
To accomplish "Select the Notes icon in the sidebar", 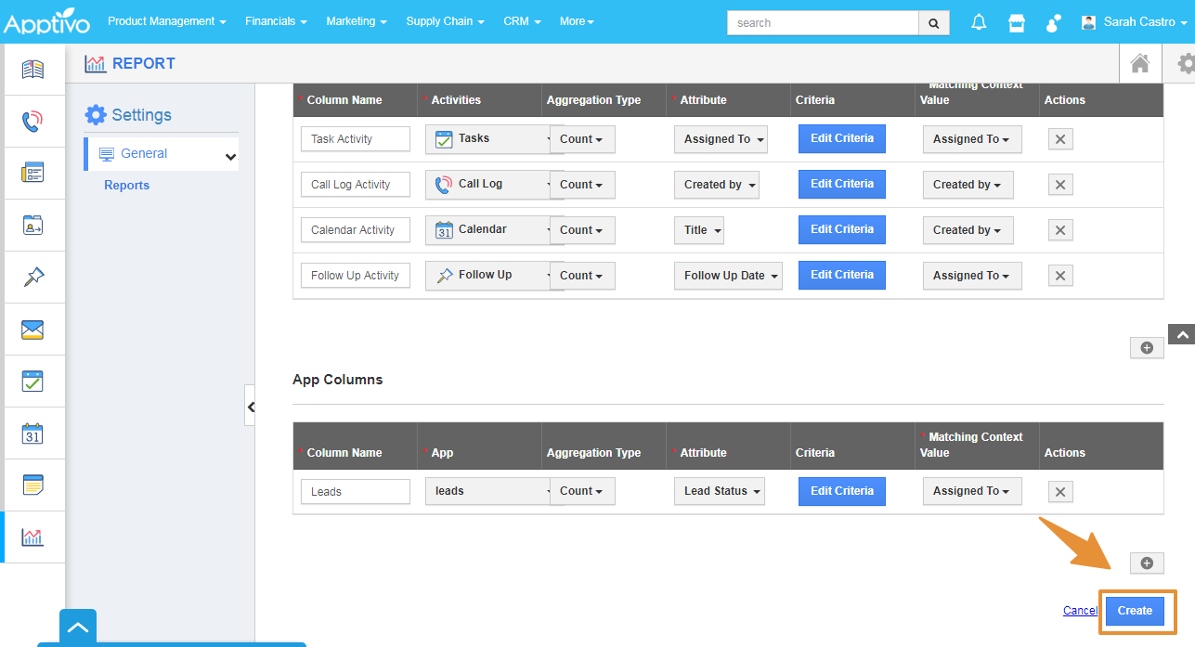I will point(33,485).
